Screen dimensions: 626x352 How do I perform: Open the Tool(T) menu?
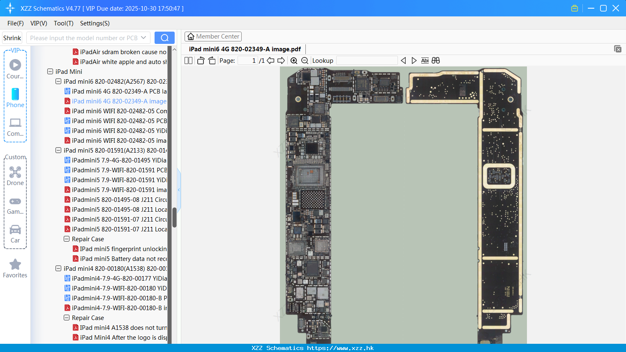click(x=64, y=23)
